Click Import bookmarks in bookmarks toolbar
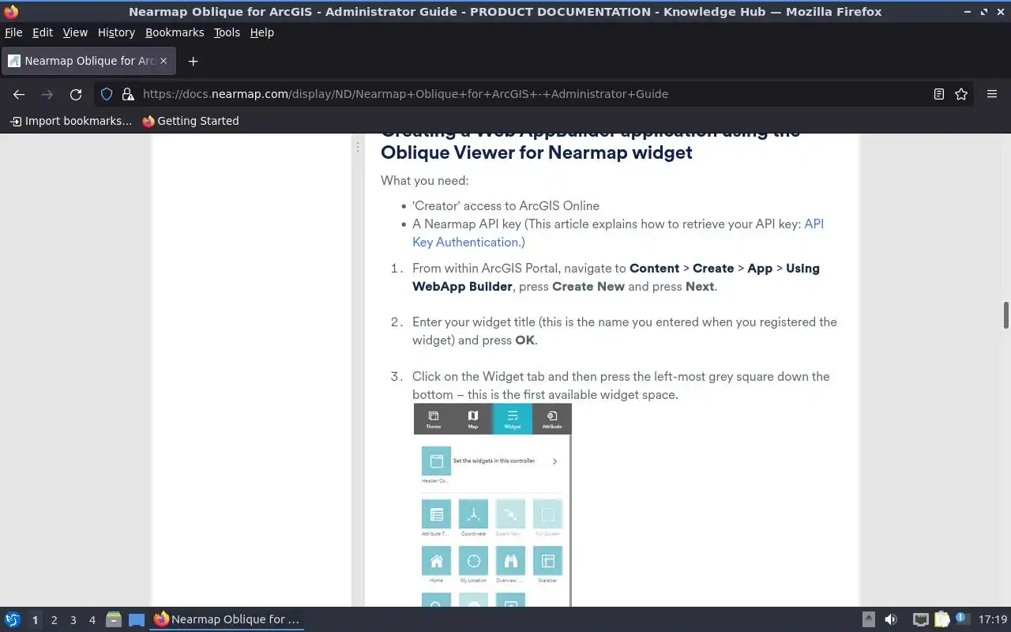The height and width of the screenshot is (632, 1011). click(71, 121)
